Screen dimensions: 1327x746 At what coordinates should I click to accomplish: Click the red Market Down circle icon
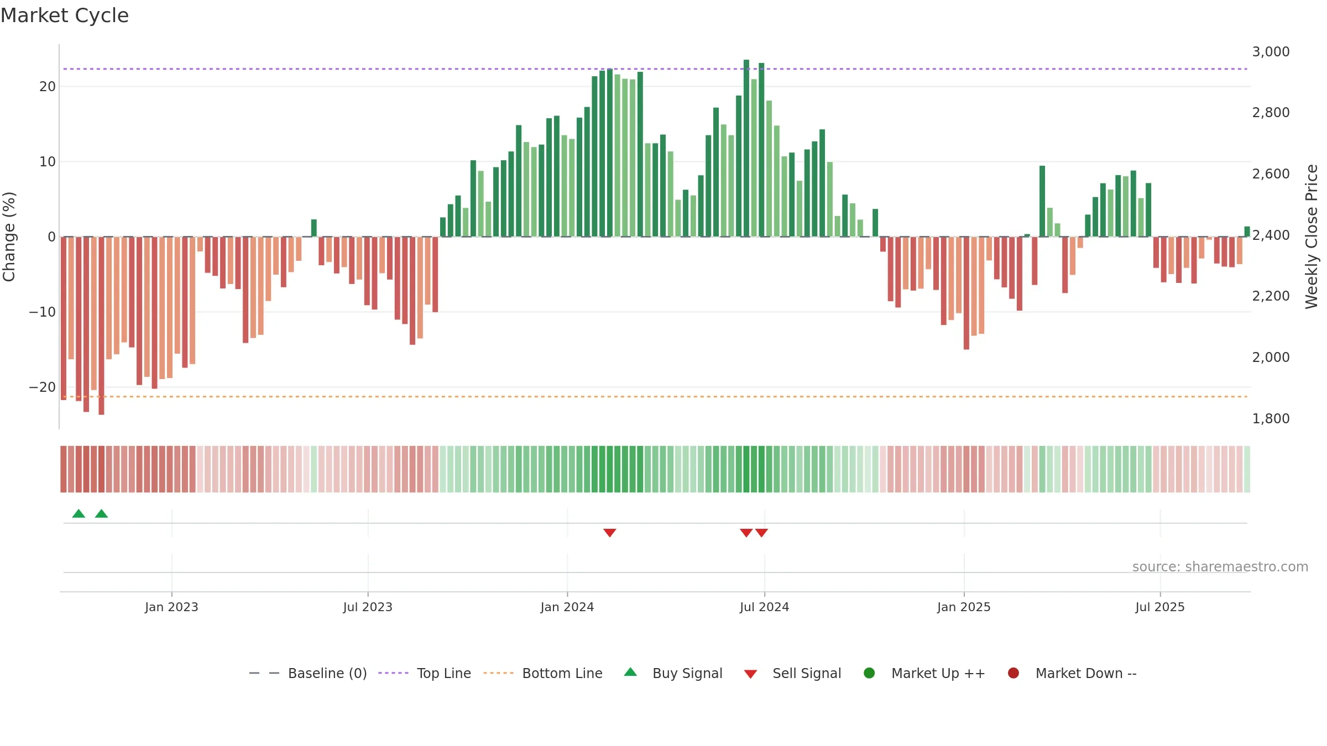click(1013, 673)
